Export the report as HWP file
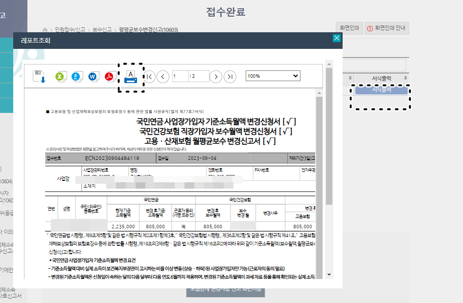The image size is (463, 303). point(76,77)
